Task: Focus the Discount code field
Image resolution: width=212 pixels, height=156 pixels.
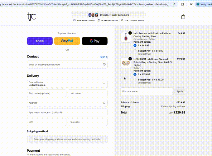Action: pos(147,91)
